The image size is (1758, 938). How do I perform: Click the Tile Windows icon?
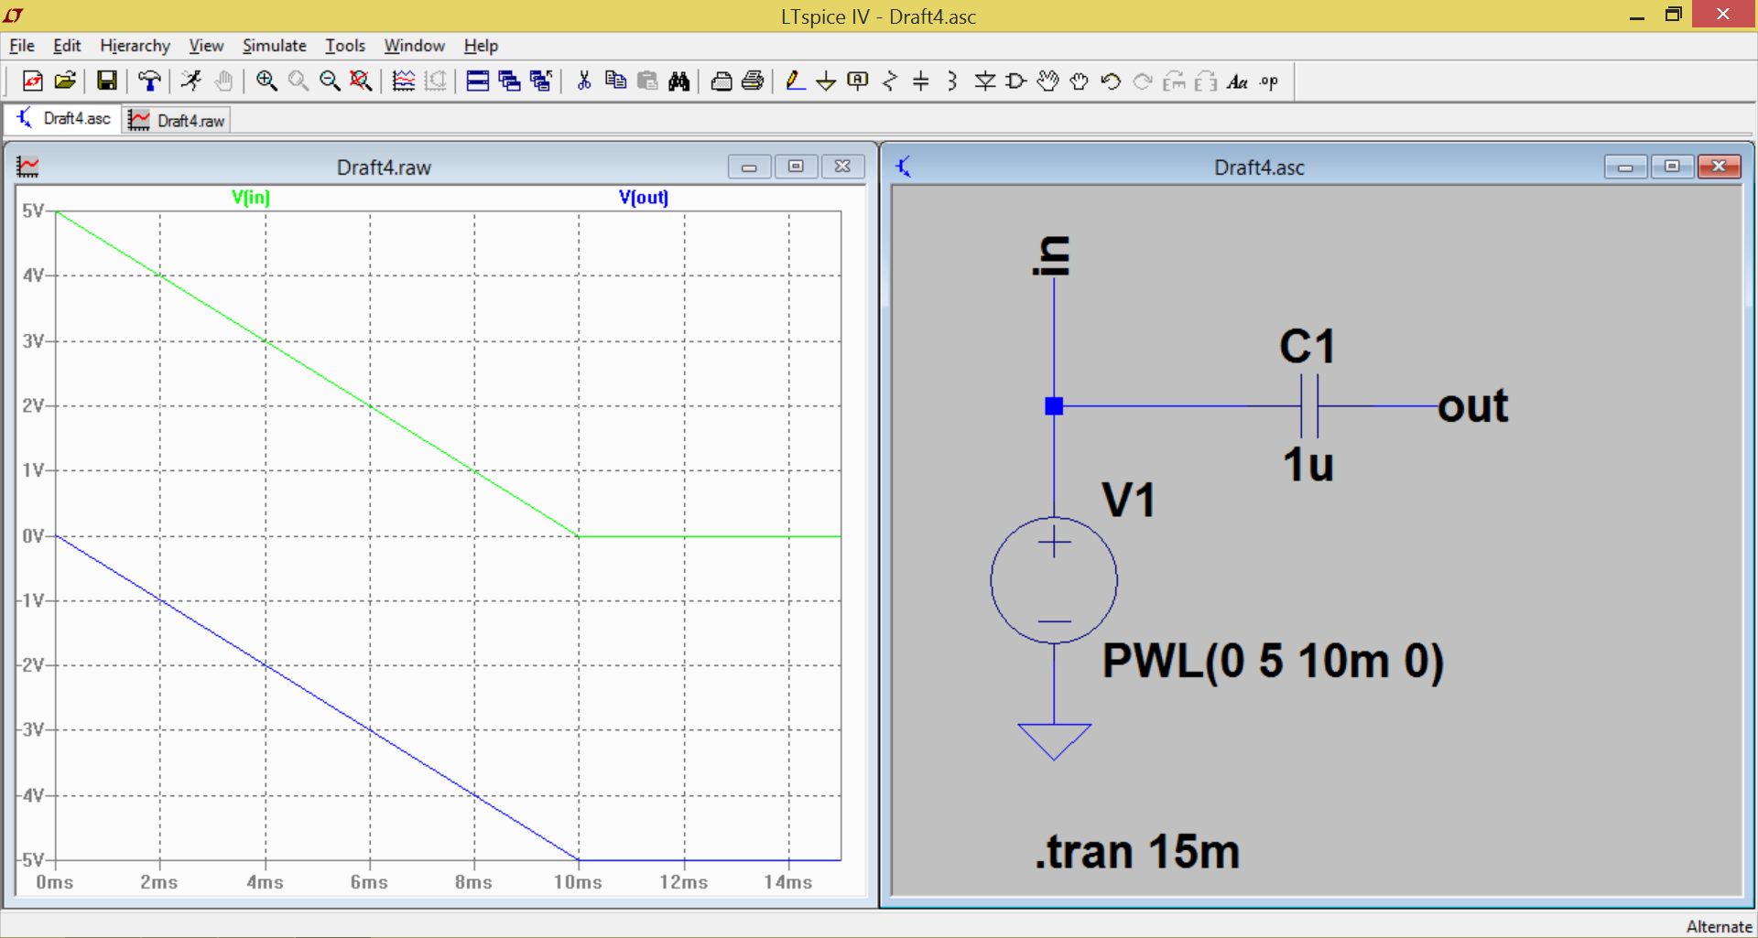click(478, 81)
